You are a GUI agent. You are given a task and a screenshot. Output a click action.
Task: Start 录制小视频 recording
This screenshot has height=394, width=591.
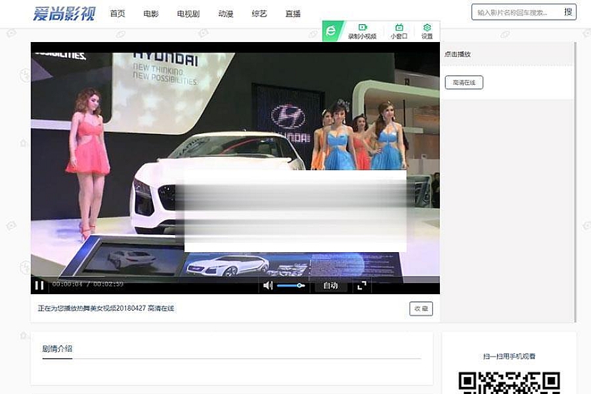[362, 32]
